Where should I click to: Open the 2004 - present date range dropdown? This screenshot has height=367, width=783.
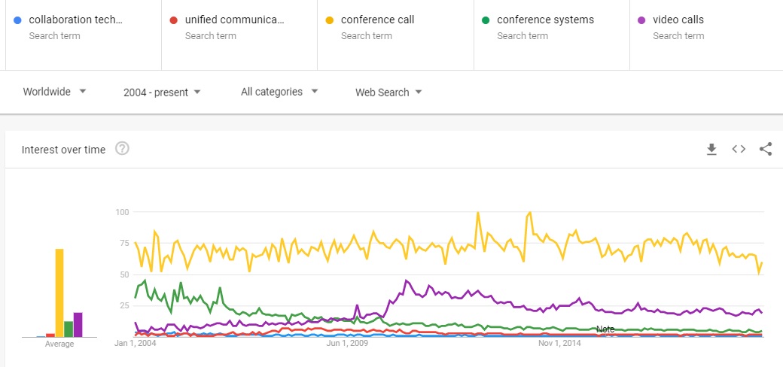163,93
